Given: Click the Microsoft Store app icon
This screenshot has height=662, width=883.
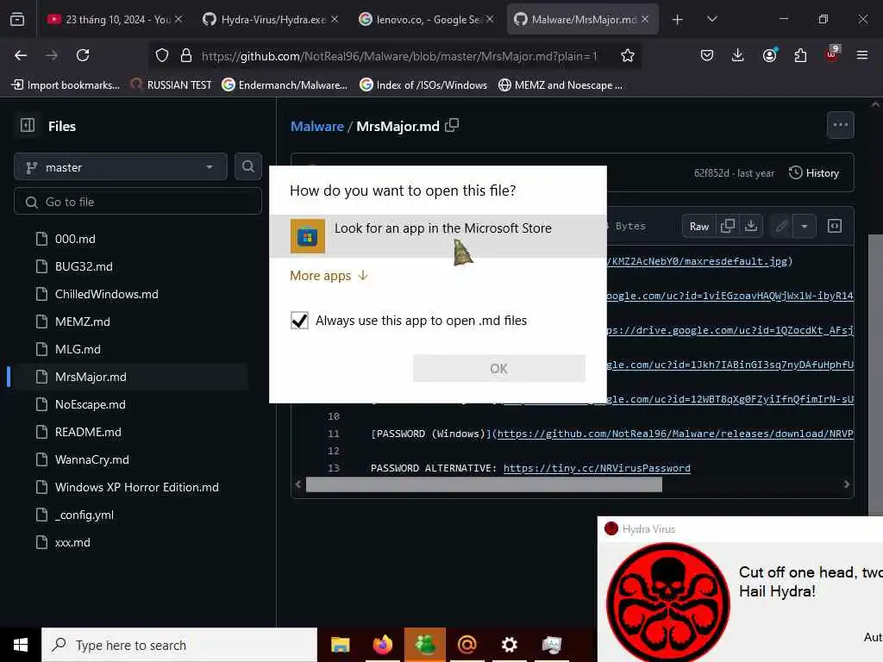Looking at the screenshot, I should click(x=308, y=236).
